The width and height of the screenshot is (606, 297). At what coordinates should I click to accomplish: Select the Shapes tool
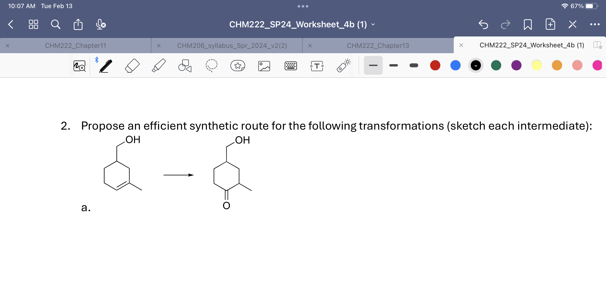[x=185, y=66]
